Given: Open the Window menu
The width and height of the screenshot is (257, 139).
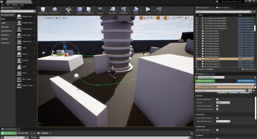Looking at the screenshot, I should [15, 5].
